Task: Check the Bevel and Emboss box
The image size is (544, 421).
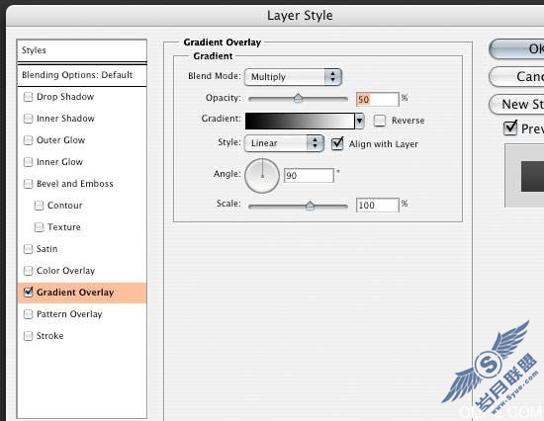Action: point(28,184)
